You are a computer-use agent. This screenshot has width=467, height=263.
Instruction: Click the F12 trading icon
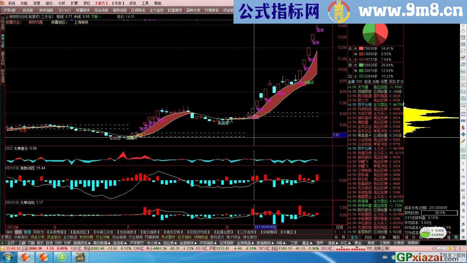click(463, 91)
